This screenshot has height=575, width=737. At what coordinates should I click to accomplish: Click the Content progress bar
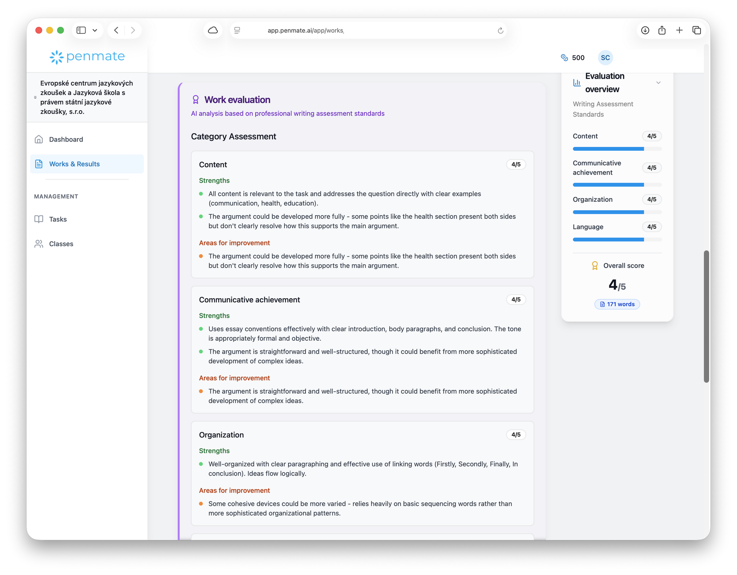pyautogui.click(x=617, y=149)
